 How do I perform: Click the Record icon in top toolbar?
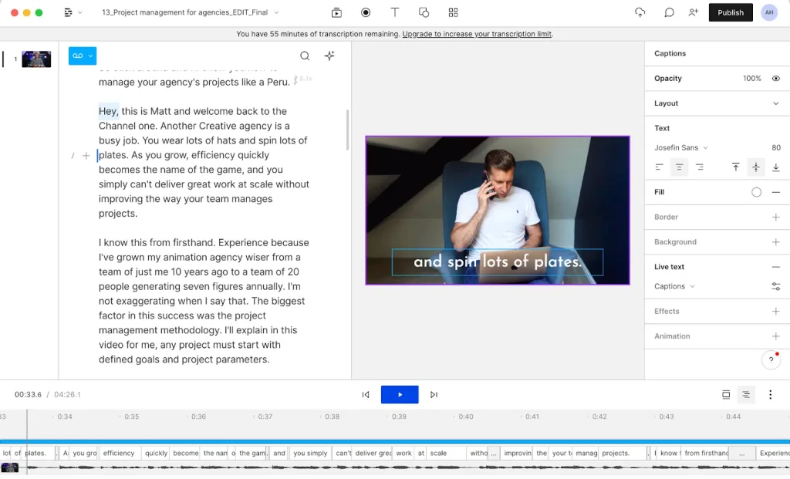point(366,12)
